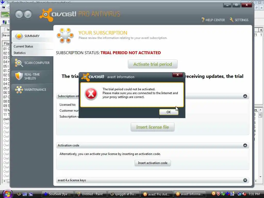Click the Show Desktop quick launch icon

click(x=25, y=194)
